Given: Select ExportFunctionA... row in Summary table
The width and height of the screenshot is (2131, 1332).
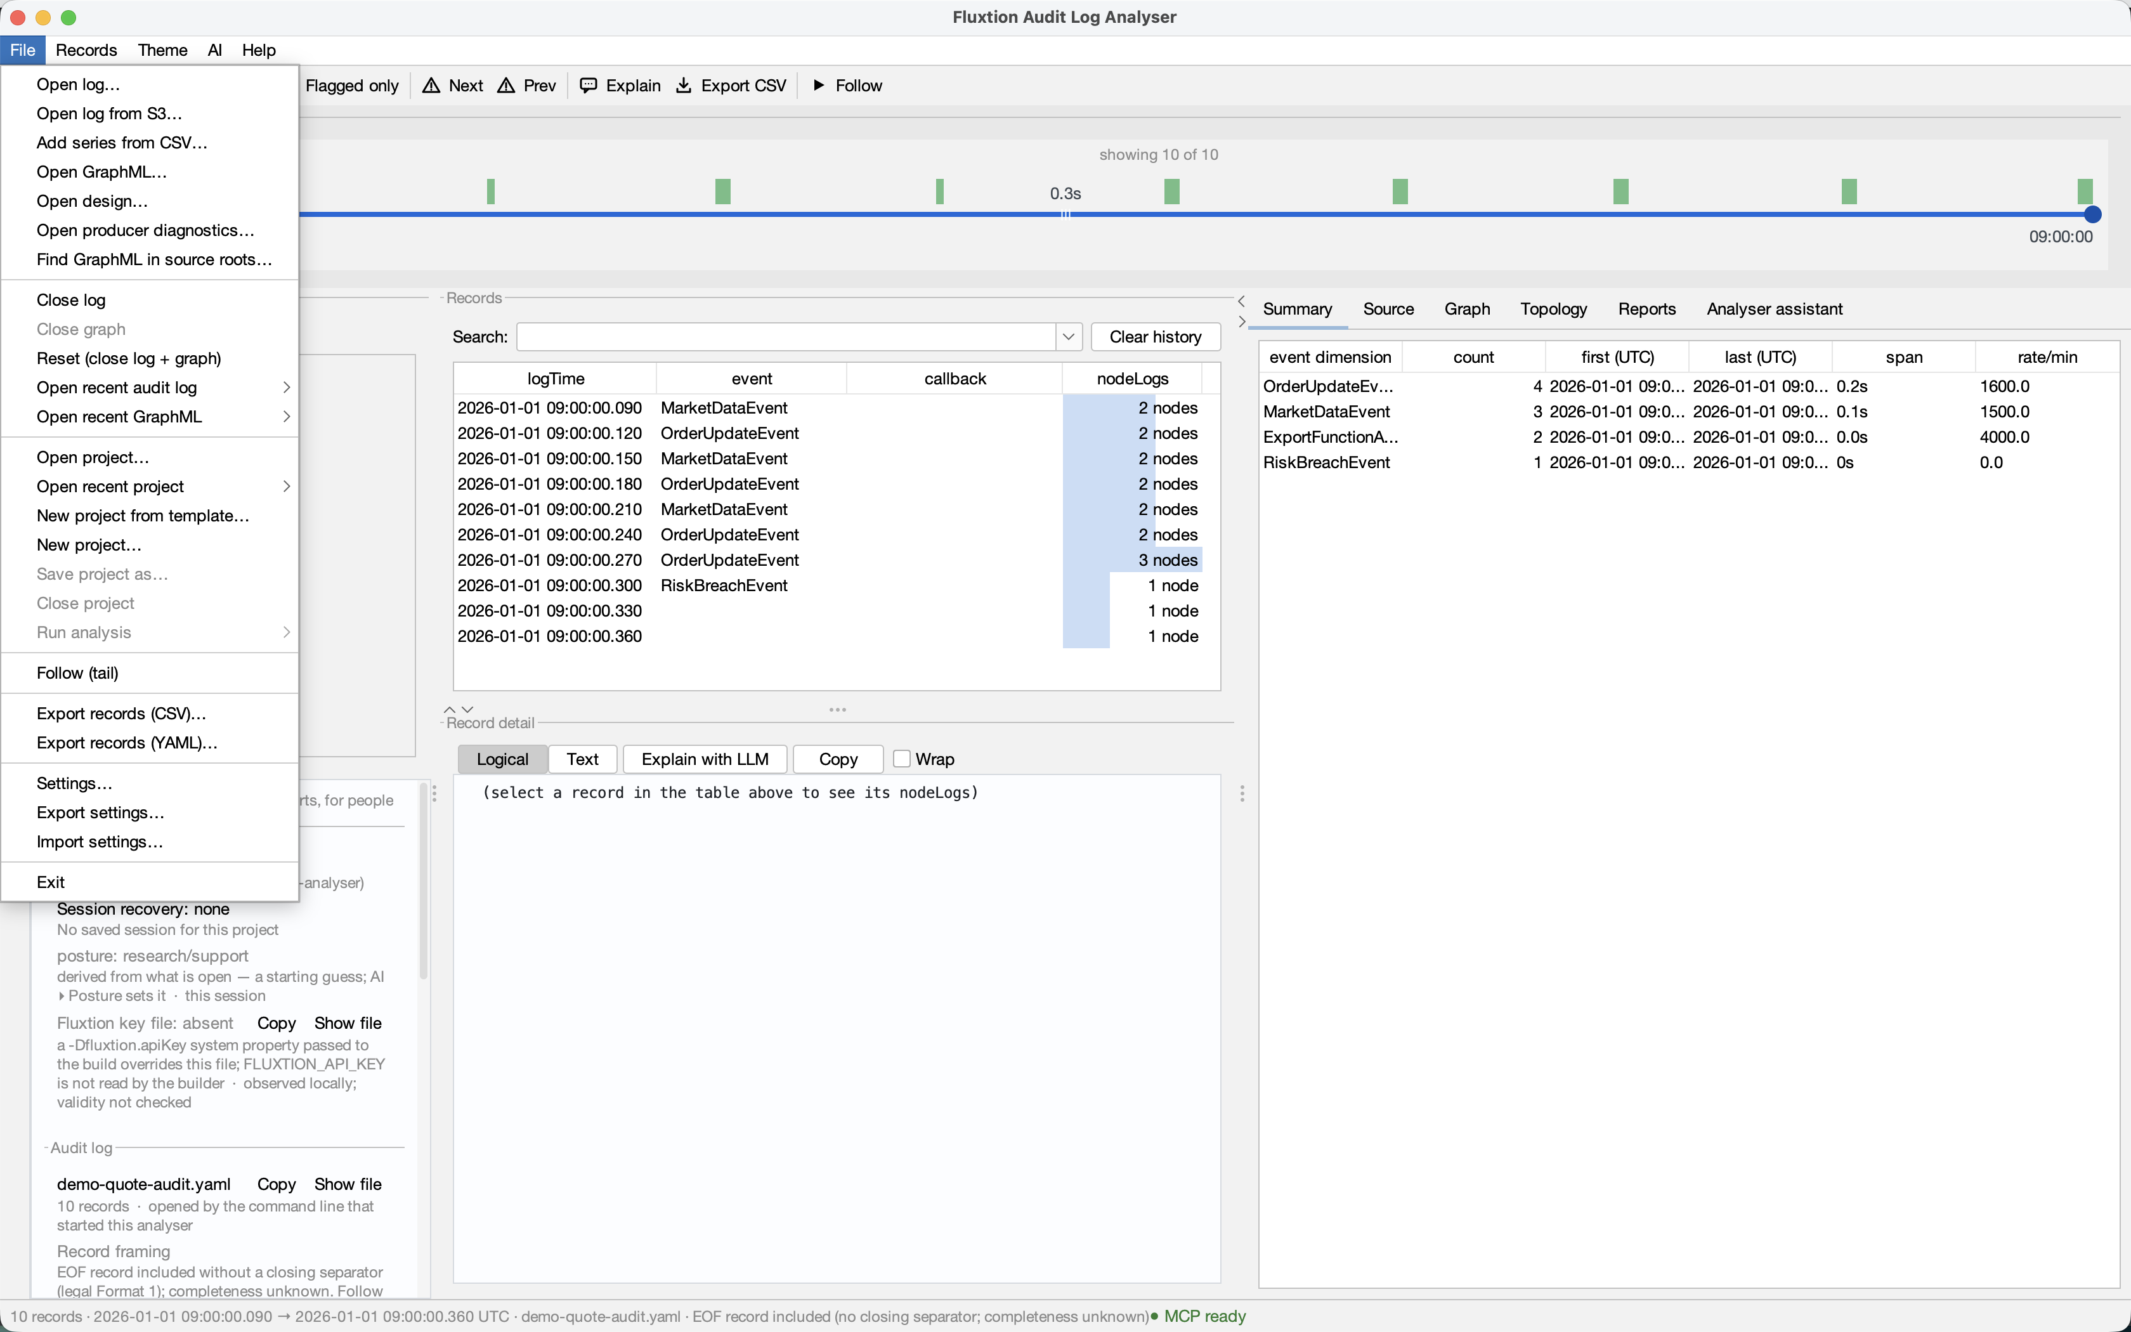Looking at the screenshot, I should [x=1688, y=437].
